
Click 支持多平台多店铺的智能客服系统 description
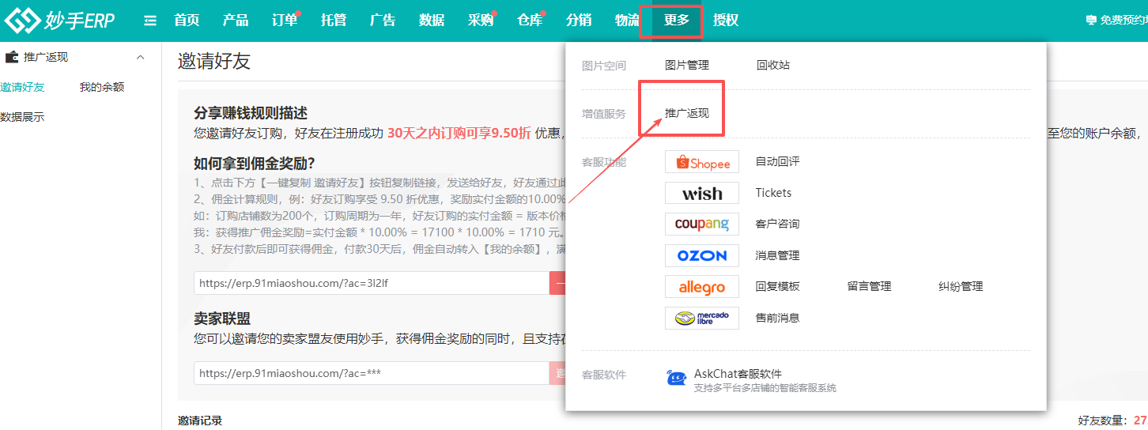point(765,388)
